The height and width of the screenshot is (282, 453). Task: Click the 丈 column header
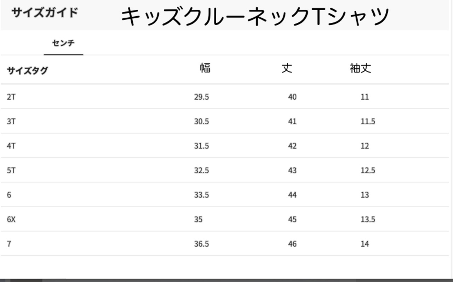coord(287,68)
